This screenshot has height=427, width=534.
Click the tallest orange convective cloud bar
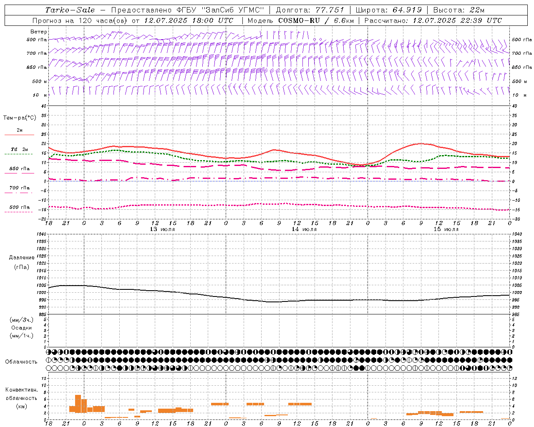click(78, 404)
